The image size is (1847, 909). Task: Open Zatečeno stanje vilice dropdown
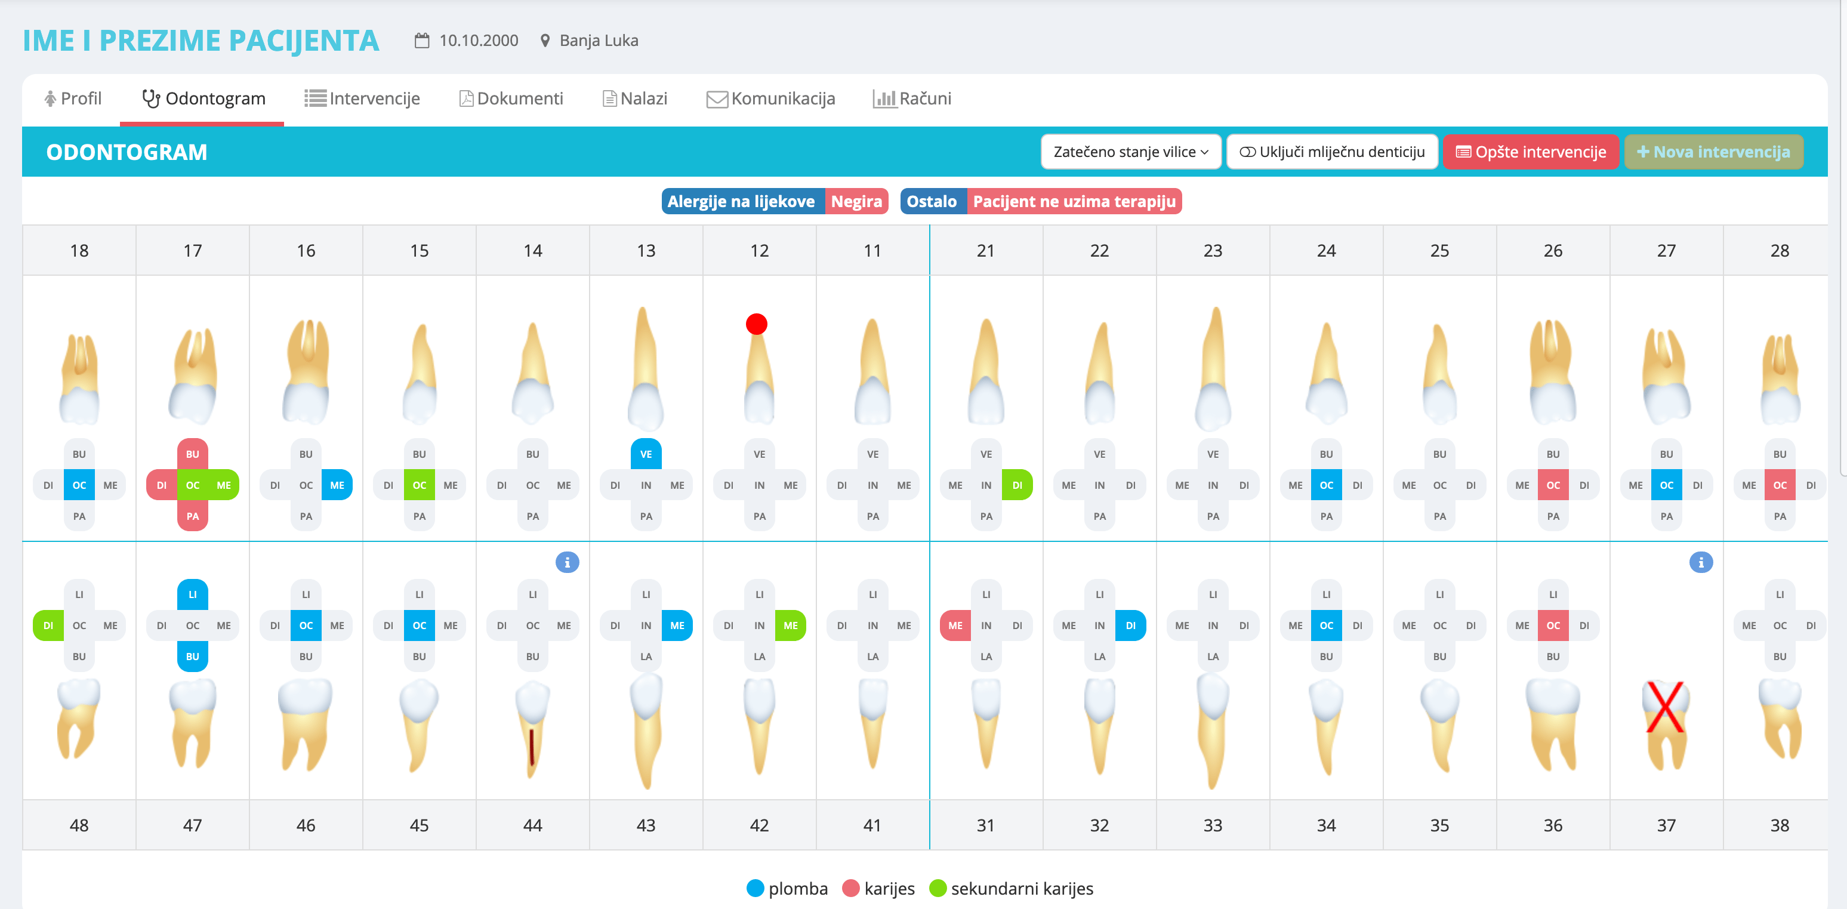1130,152
